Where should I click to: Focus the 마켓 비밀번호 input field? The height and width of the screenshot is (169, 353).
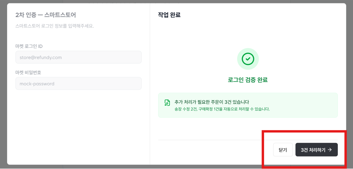point(78,83)
